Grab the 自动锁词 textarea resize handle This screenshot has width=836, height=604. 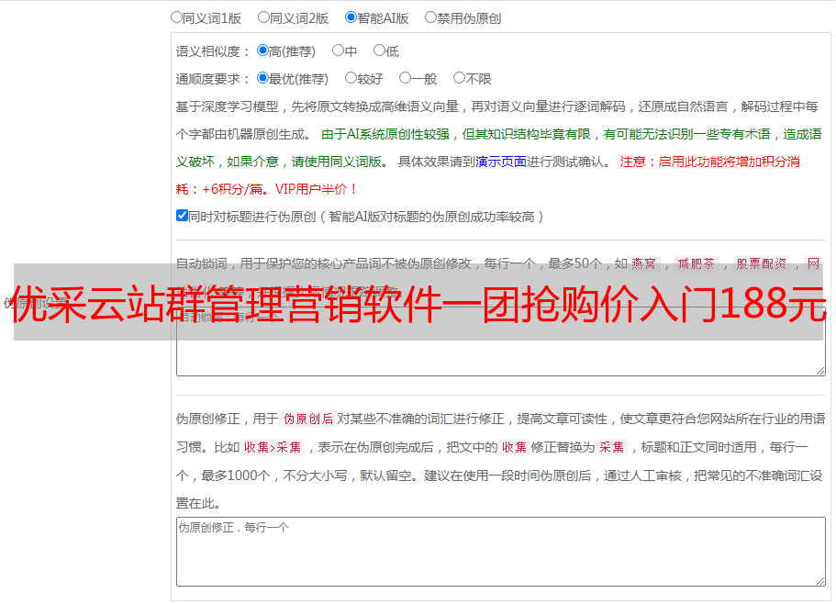click(820, 371)
